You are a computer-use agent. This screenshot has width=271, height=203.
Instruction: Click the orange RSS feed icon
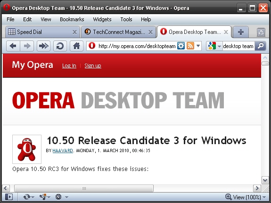point(190,46)
